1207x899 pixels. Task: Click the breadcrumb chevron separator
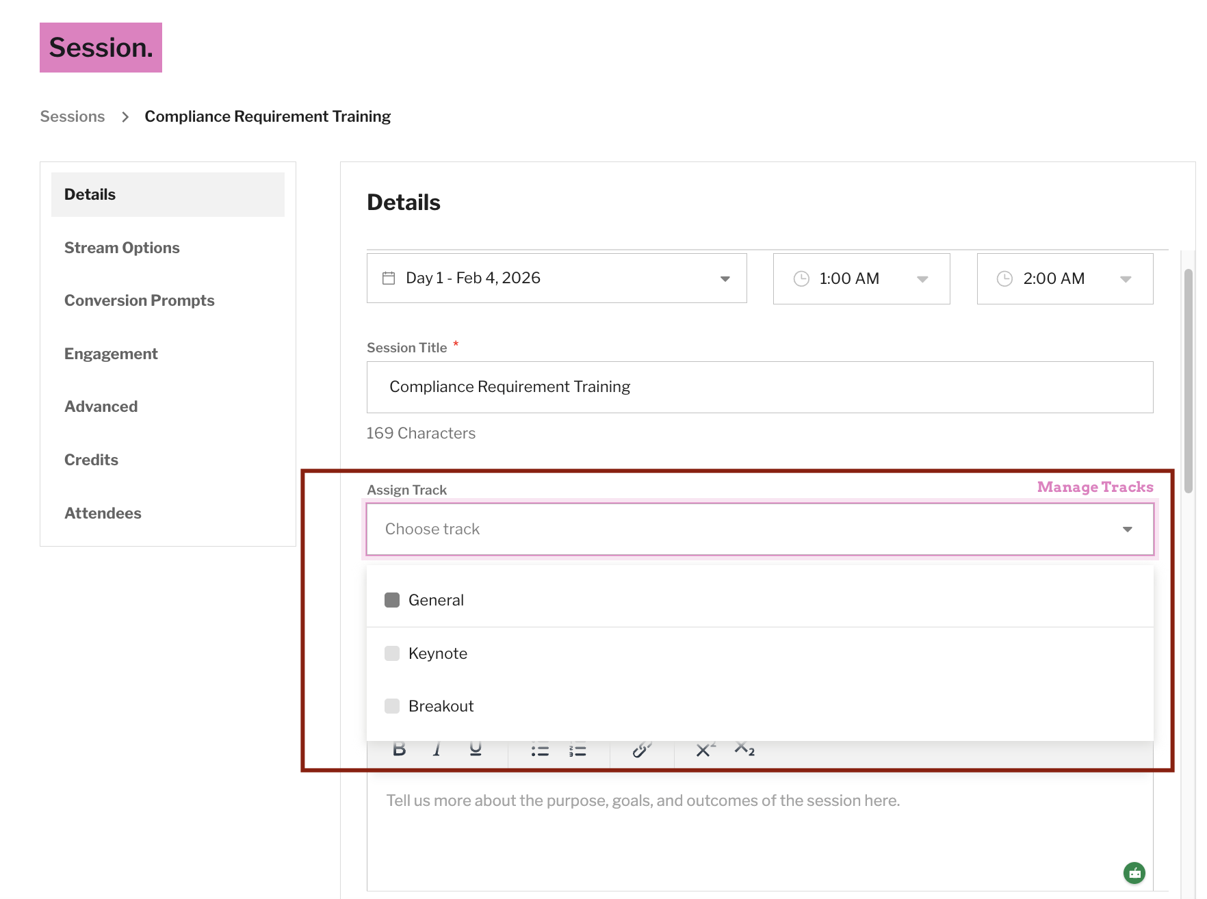[125, 117]
